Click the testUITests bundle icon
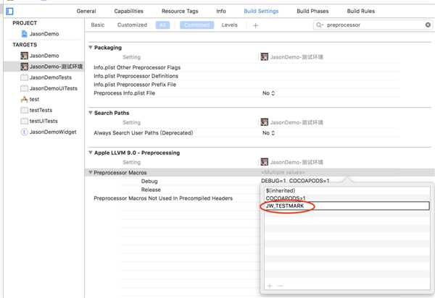 click(25, 121)
